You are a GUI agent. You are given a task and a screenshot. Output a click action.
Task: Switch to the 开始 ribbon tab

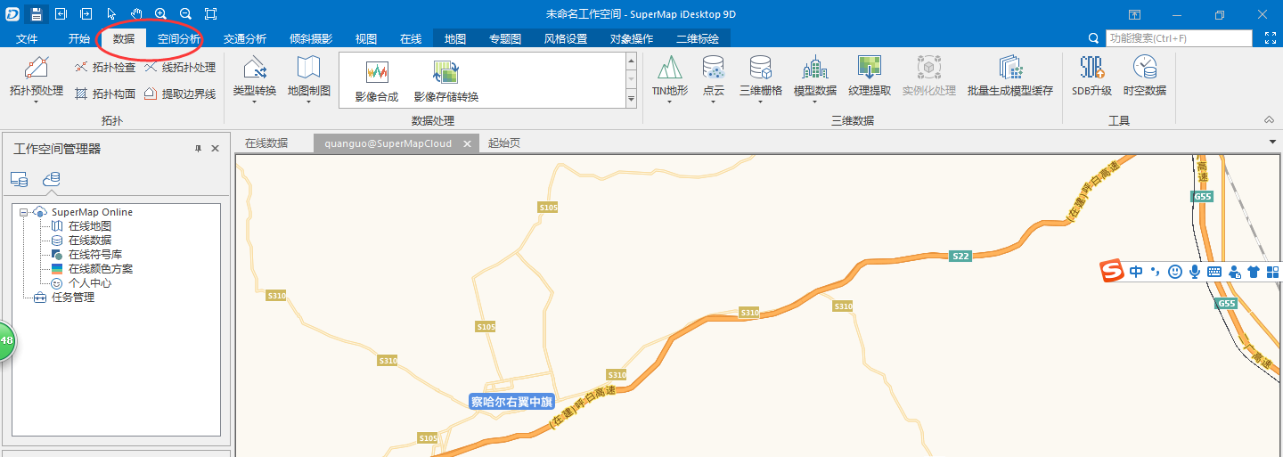79,38
